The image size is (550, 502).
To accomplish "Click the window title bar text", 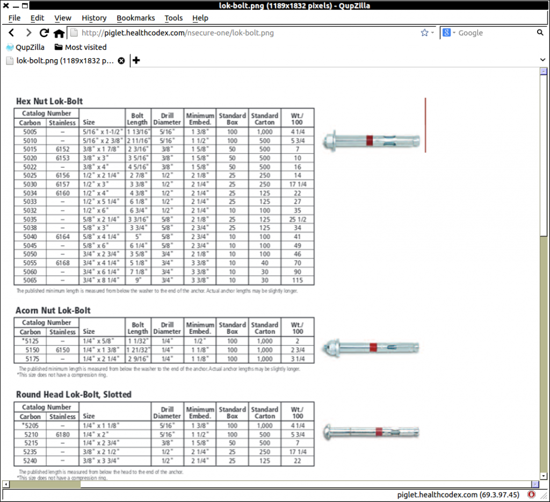I will pos(294,5).
